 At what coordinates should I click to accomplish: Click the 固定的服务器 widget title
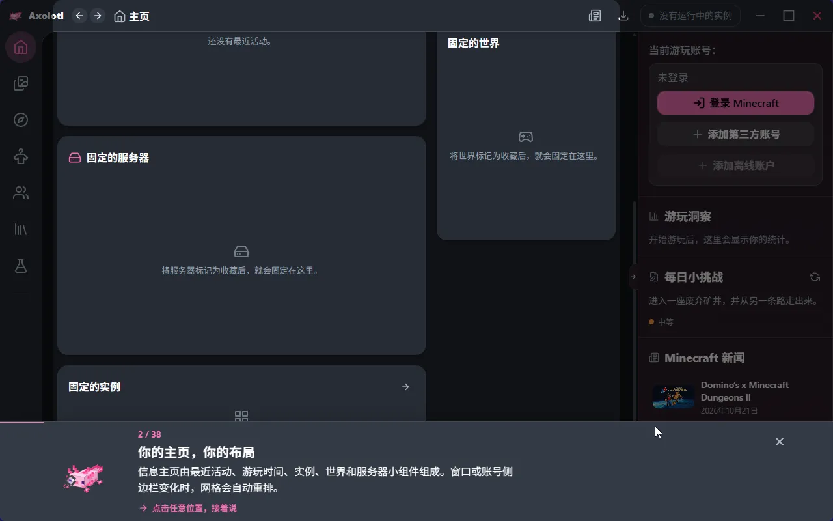click(118, 158)
